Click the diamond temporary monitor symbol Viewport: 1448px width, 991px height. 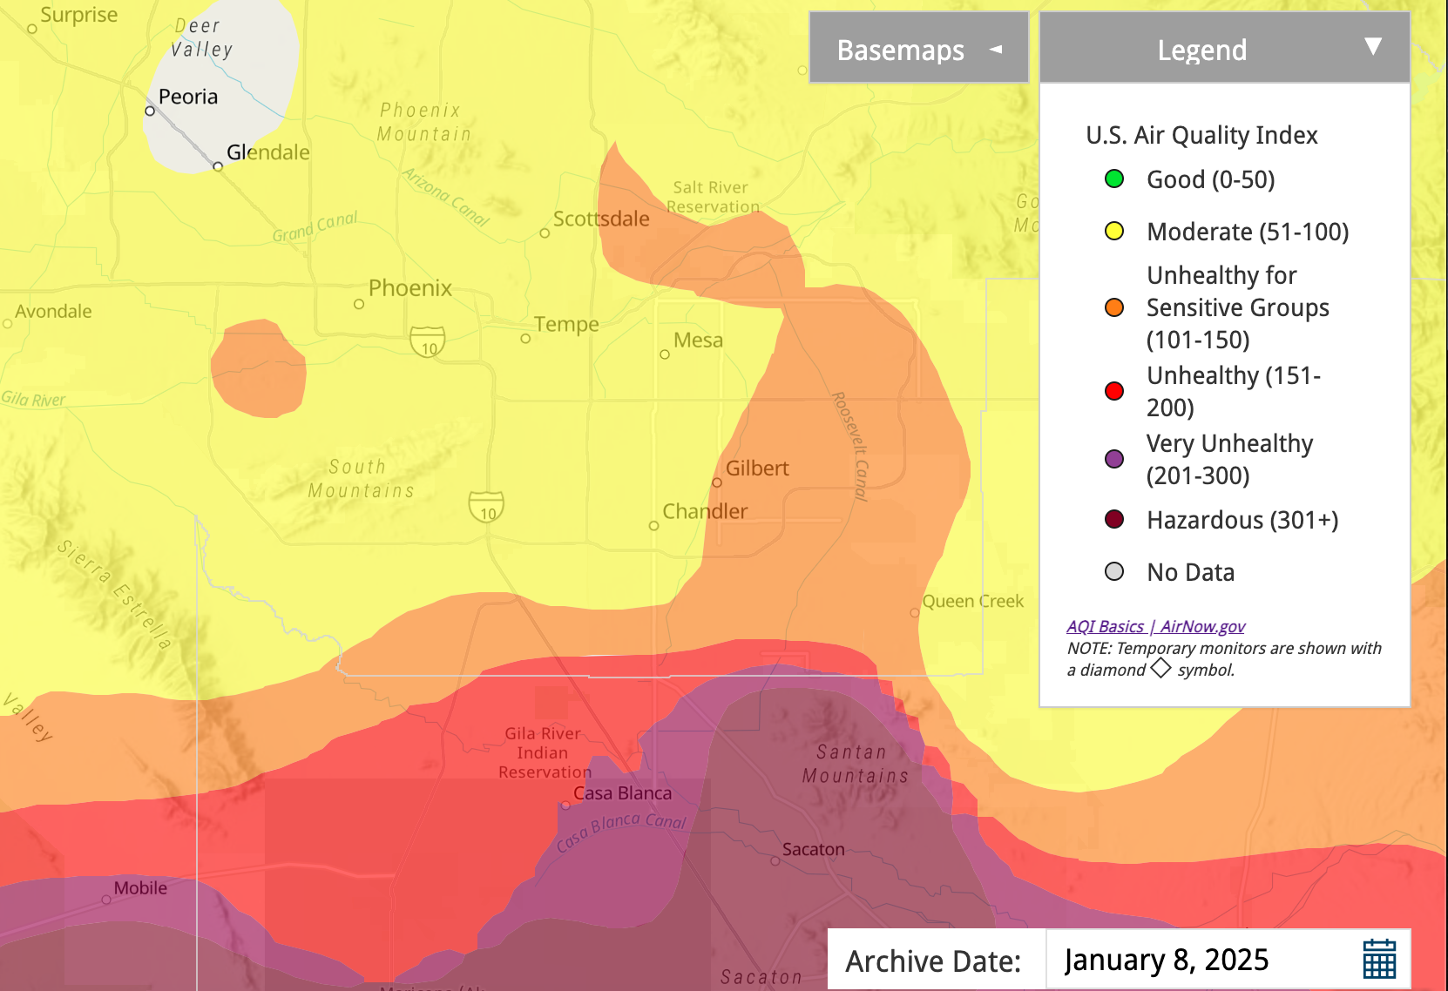tap(1160, 669)
